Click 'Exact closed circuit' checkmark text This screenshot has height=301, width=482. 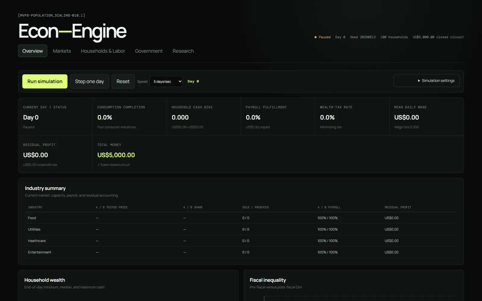click(x=114, y=165)
